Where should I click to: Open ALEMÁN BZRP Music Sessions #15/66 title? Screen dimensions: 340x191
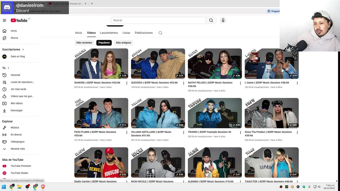pos(211,181)
